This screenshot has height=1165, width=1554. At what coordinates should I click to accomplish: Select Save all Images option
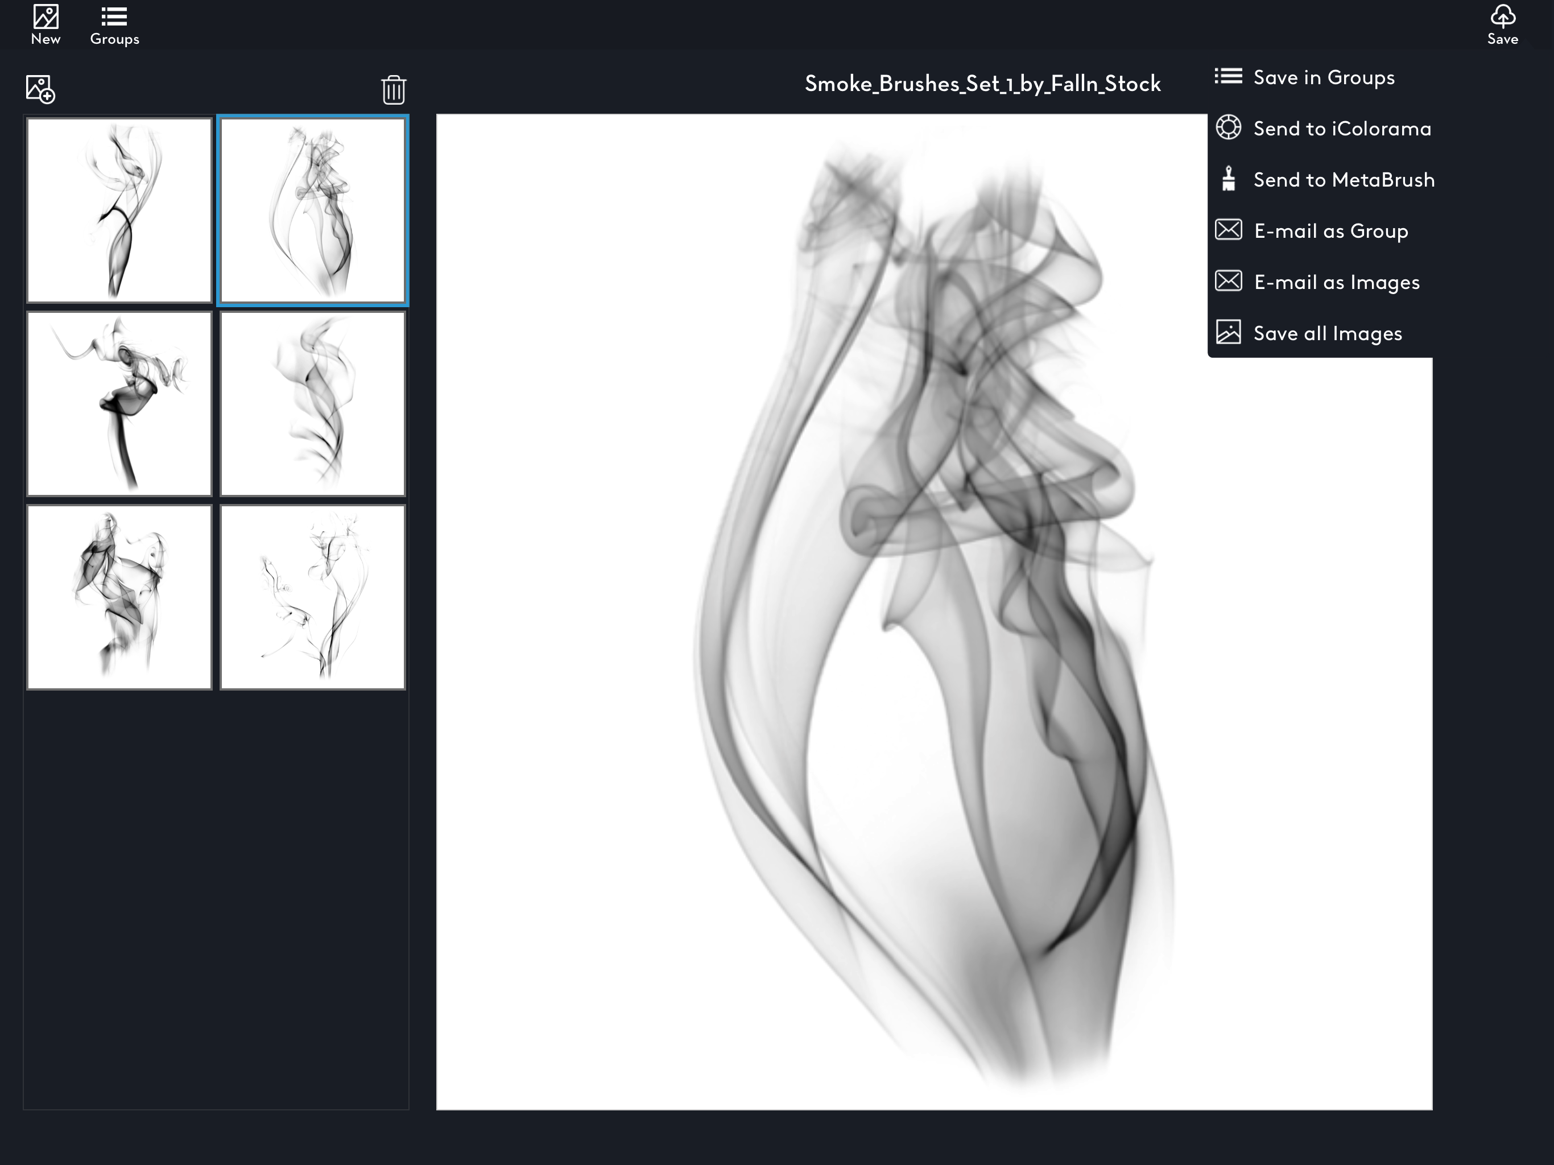[x=1327, y=334]
